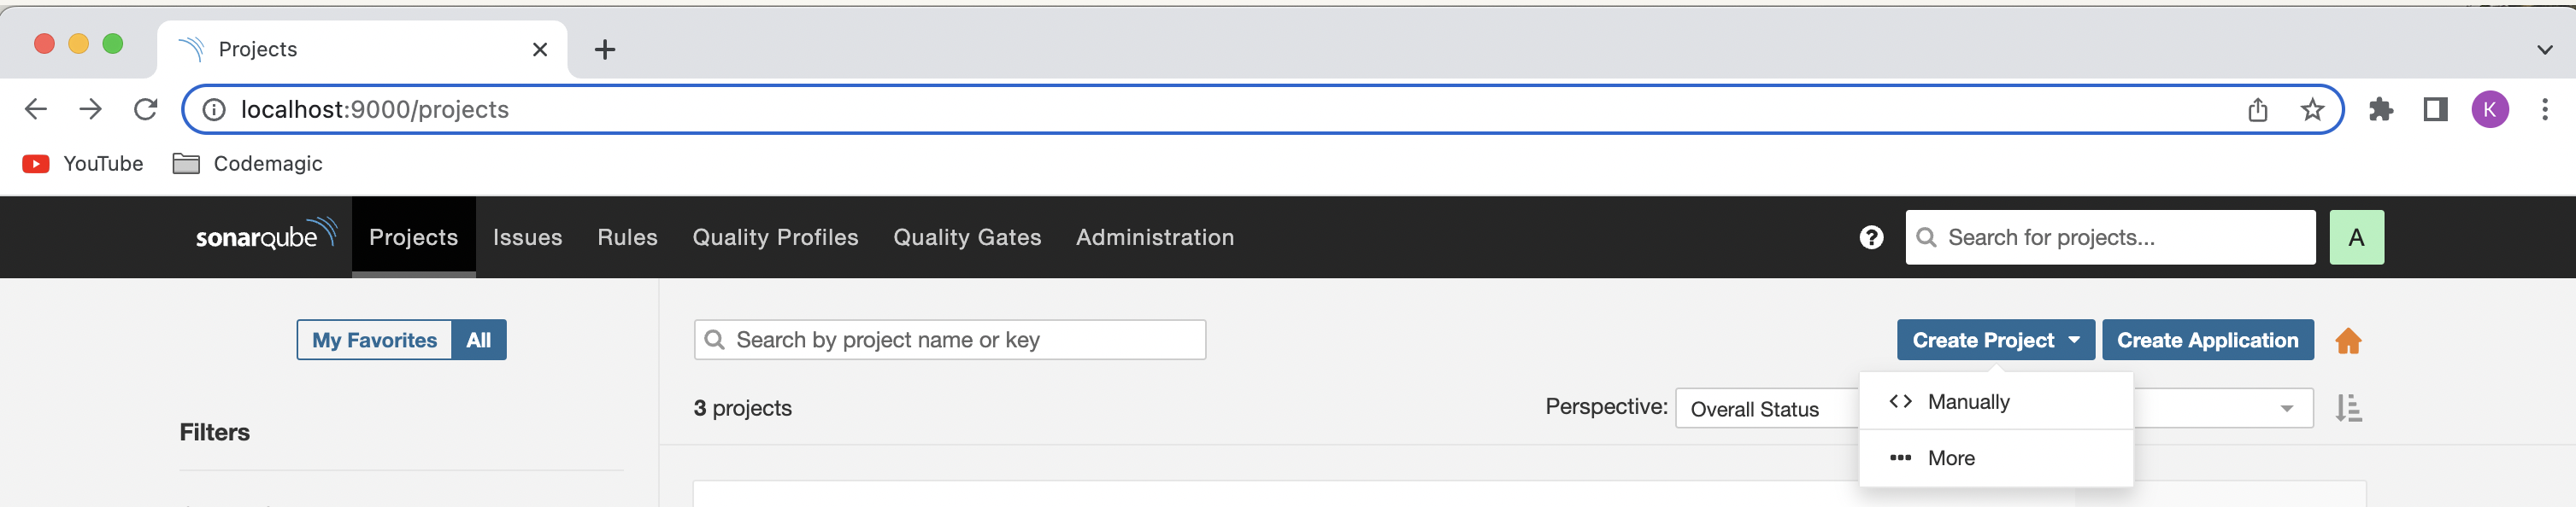Select the All projects toggle
Viewport: 2576px width, 507px height.
coord(479,341)
